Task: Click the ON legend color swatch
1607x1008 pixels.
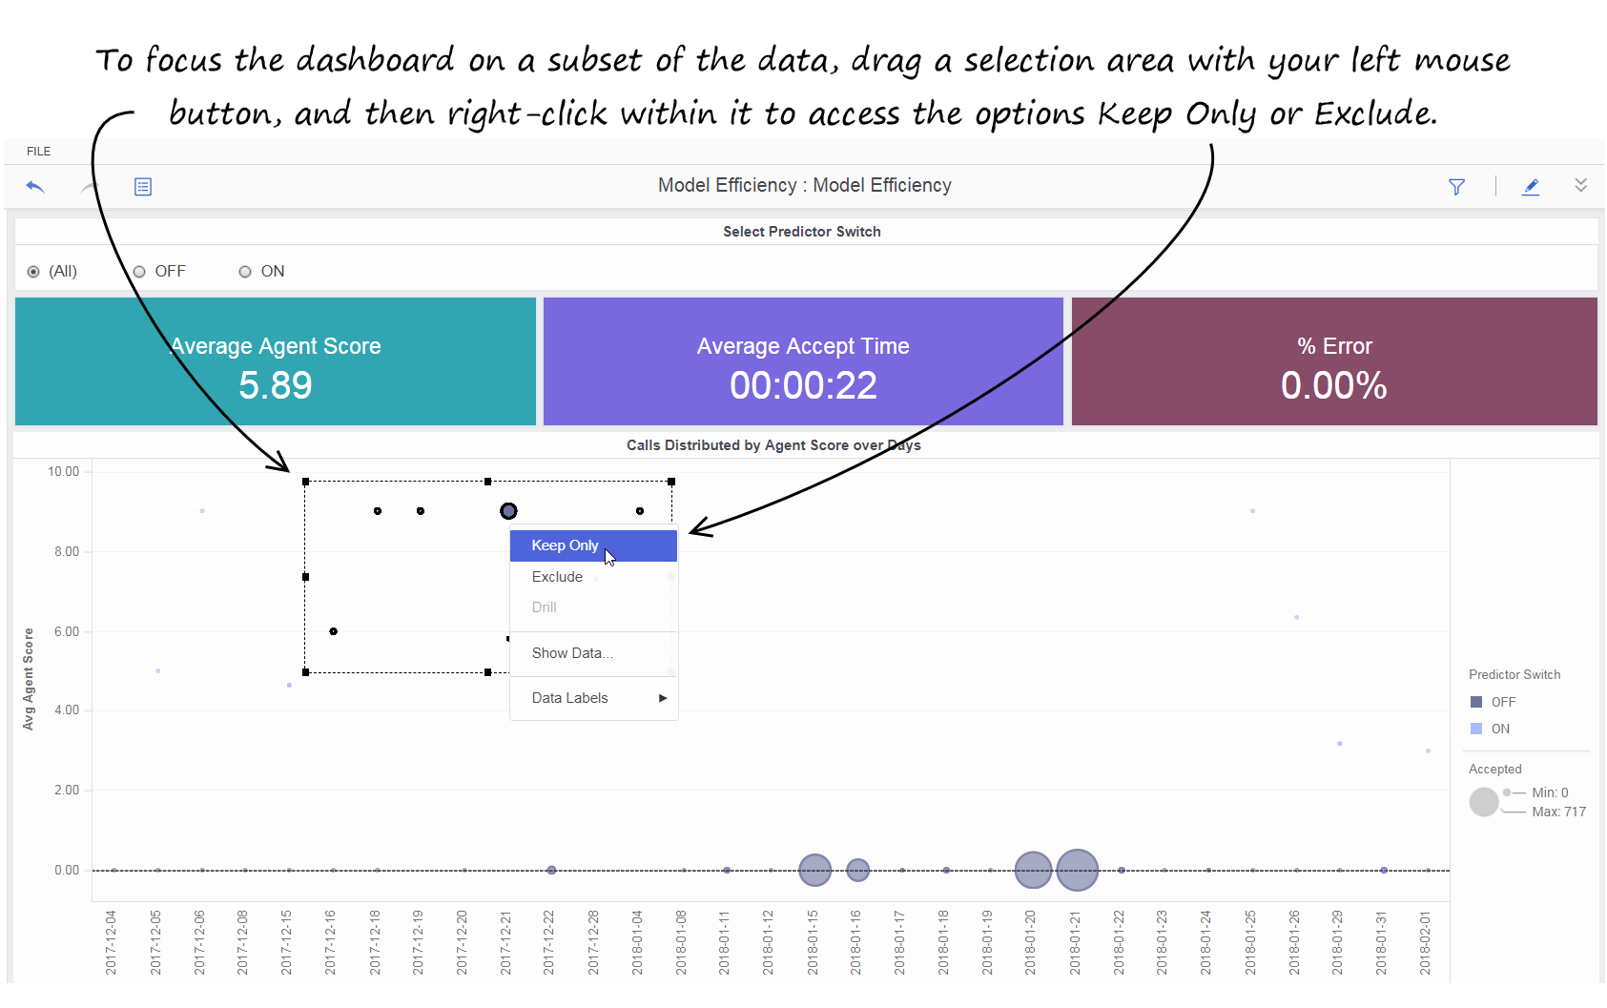Action: pyautogui.click(x=1476, y=729)
